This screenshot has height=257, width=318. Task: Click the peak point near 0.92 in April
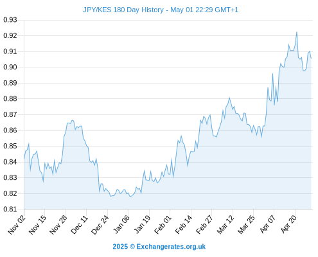click(297, 32)
